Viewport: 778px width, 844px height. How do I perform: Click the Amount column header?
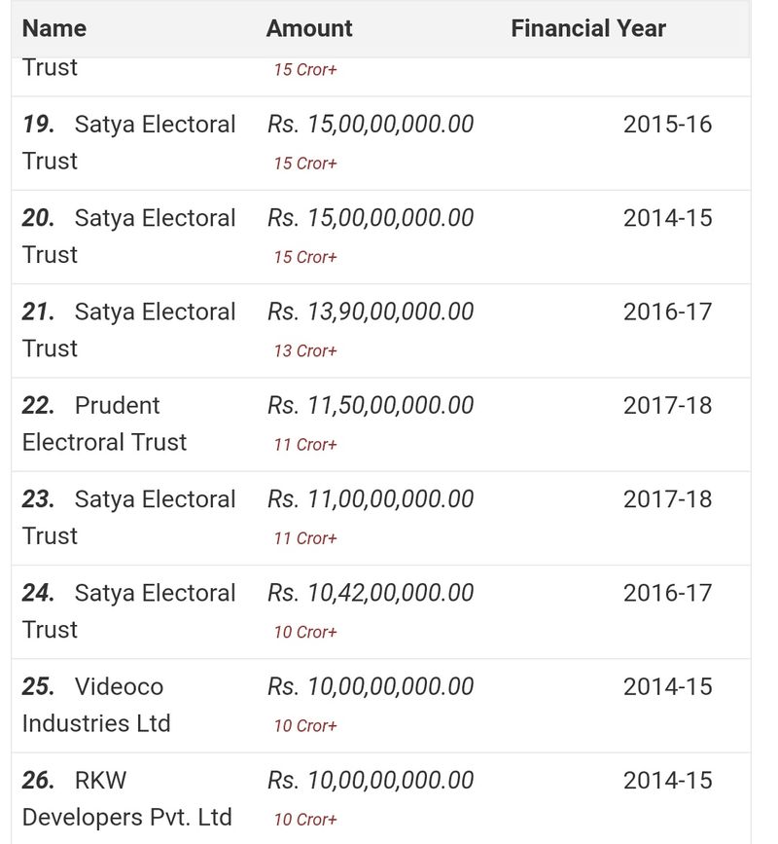[x=309, y=28]
